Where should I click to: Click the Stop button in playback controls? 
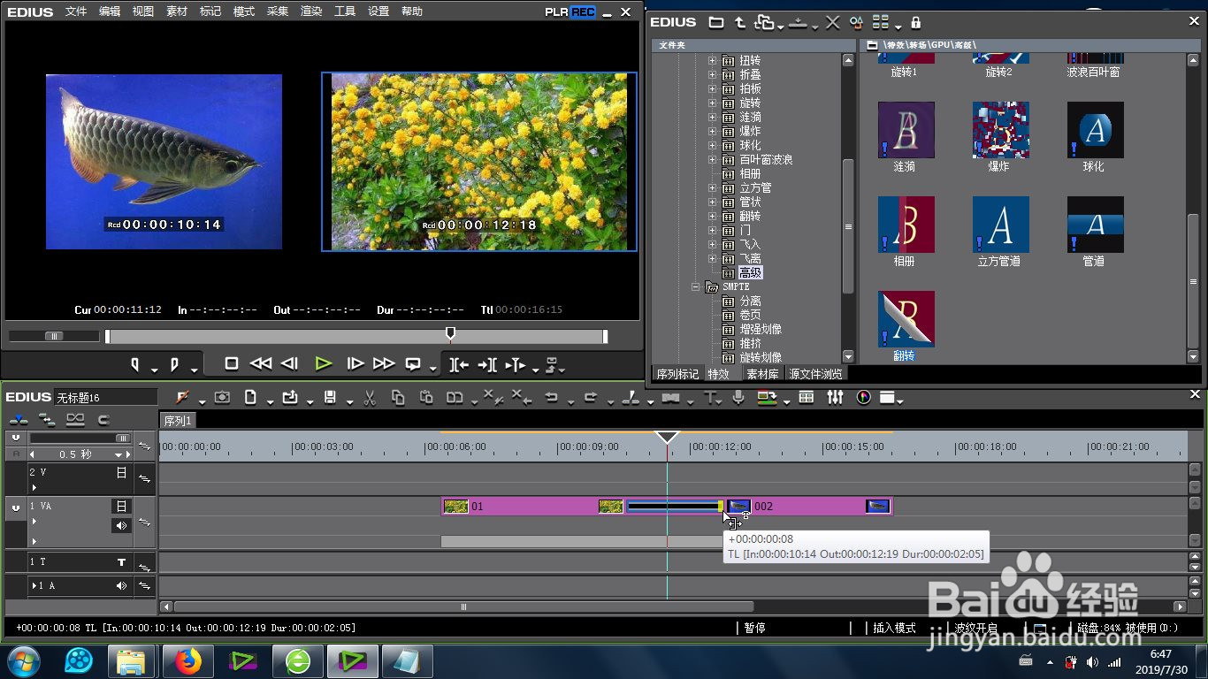[232, 363]
